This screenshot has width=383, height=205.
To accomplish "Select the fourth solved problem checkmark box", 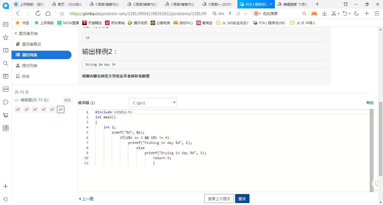I will 43,109.
